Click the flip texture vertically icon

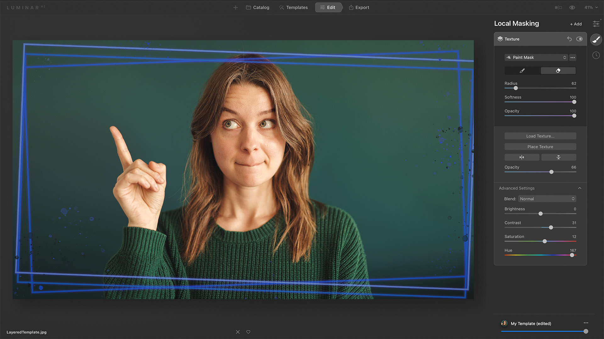[558, 157]
